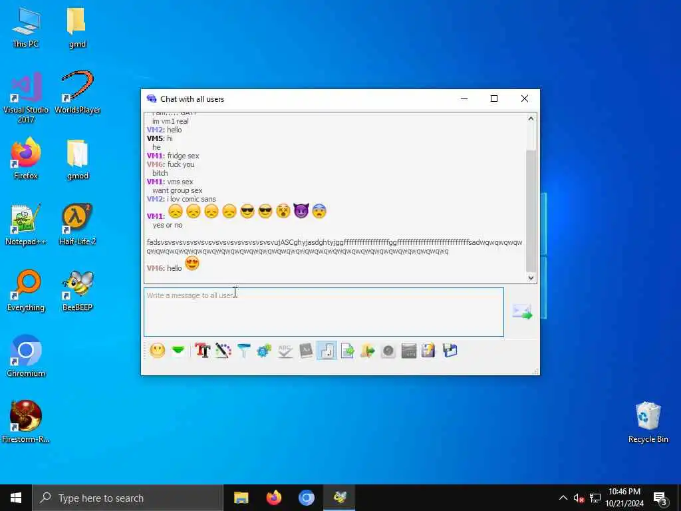Click the gray round record icon
Screen dimensions: 681x511
pyautogui.click(x=388, y=351)
